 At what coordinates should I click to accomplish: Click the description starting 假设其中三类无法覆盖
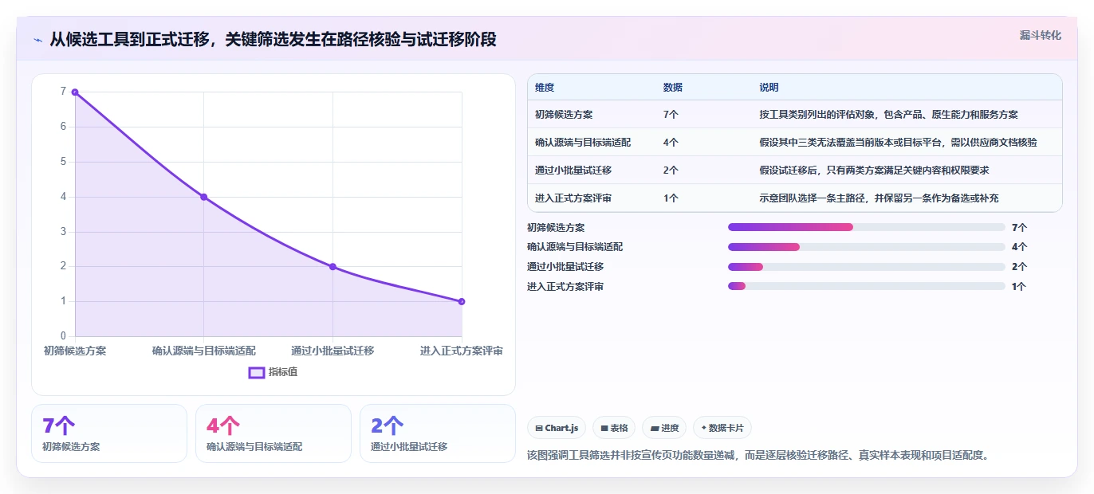[899, 143]
